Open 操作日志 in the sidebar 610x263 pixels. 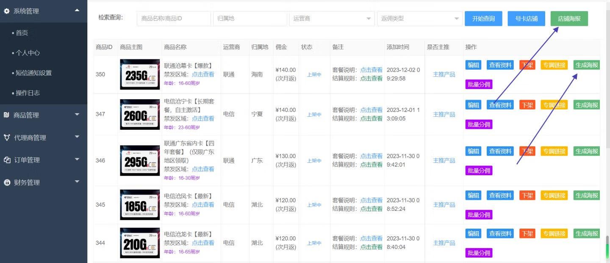click(x=28, y=92)
